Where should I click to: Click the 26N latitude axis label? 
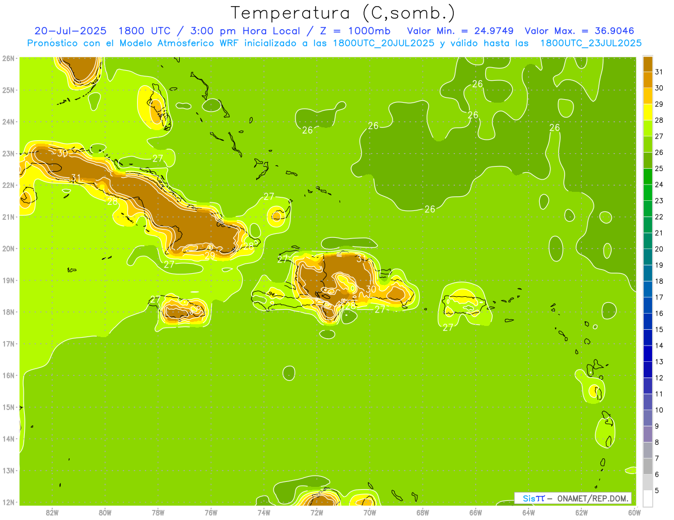point(8,58)
